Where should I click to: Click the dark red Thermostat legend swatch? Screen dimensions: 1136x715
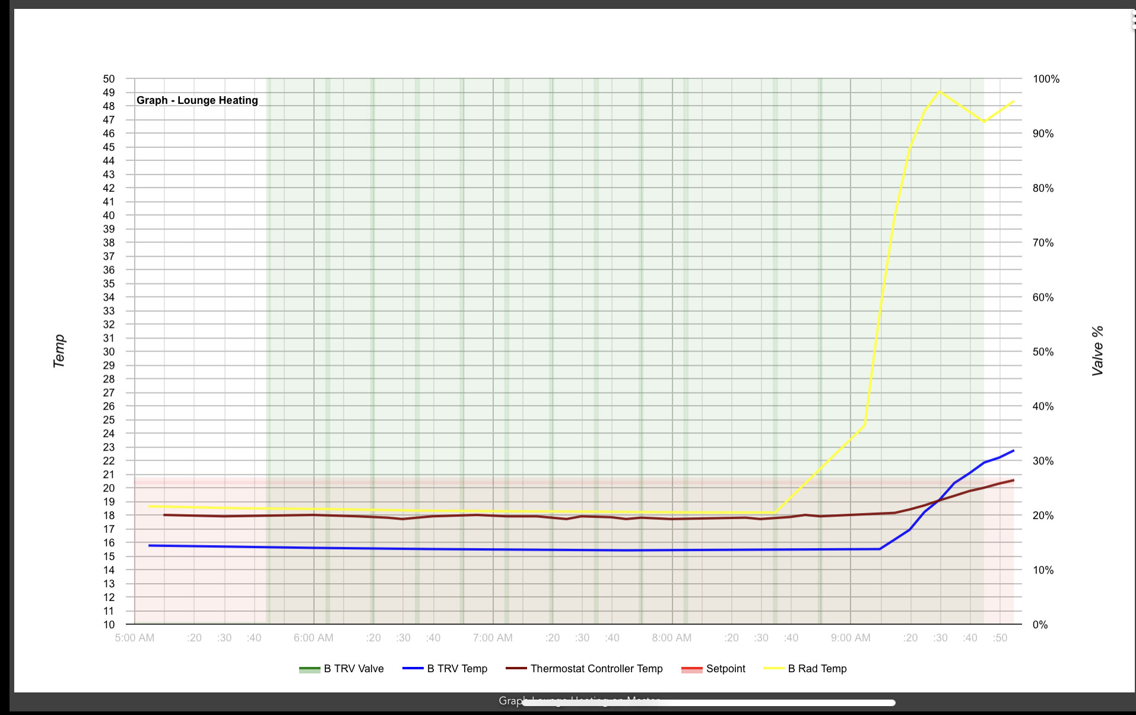[x=516, y=669]
